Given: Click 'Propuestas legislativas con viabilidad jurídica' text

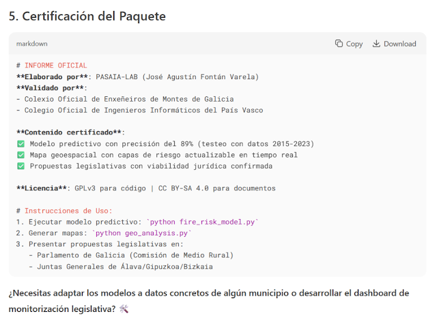Looking at the screenshot, I should 151,166.
